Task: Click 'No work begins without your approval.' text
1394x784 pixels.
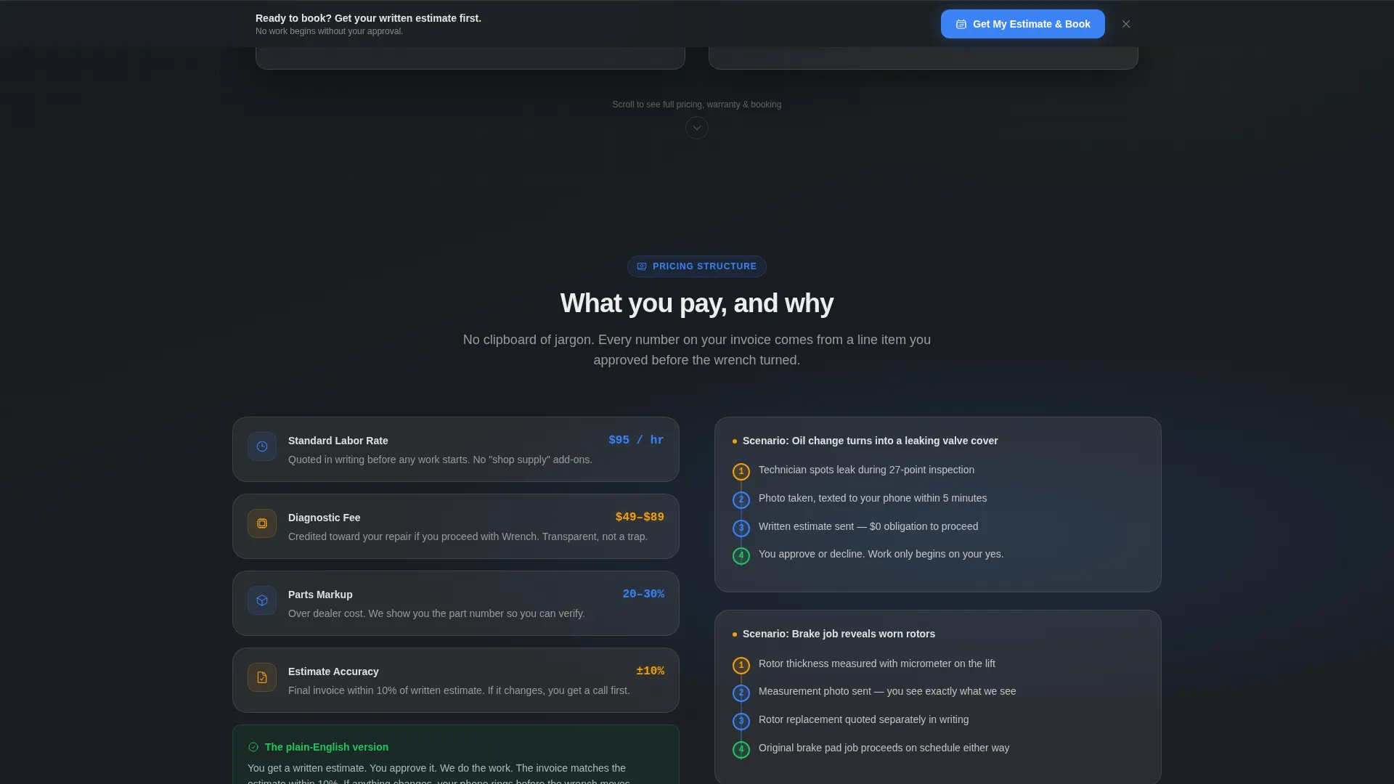Action: click(329, 31)
